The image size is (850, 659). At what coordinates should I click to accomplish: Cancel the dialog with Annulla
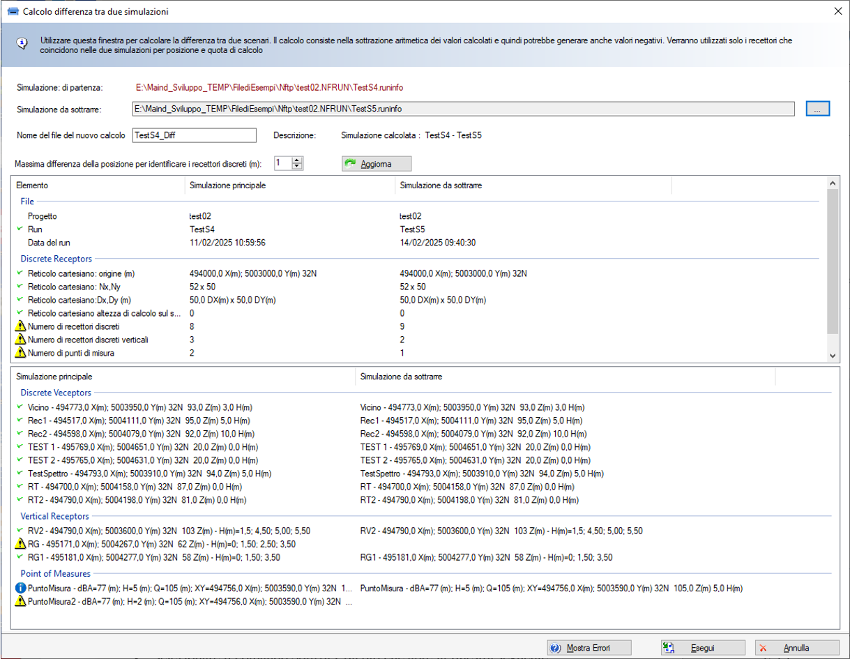[x=796, y=648]
